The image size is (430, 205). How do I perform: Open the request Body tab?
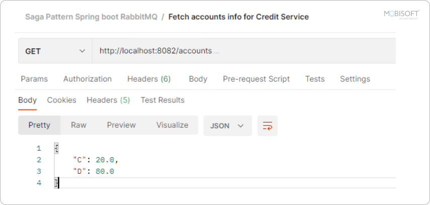pos(198,79)
